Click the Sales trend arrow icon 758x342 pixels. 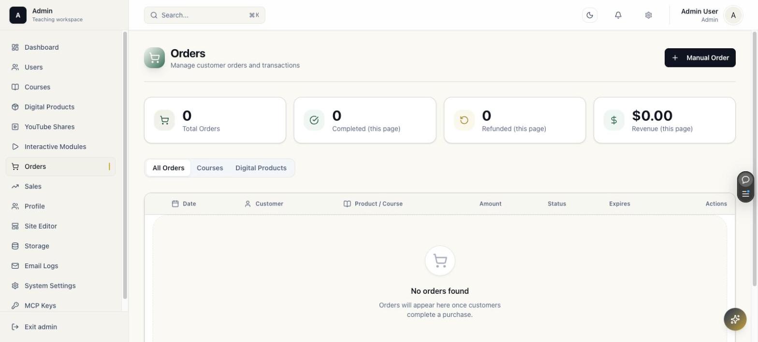point(15,186)
